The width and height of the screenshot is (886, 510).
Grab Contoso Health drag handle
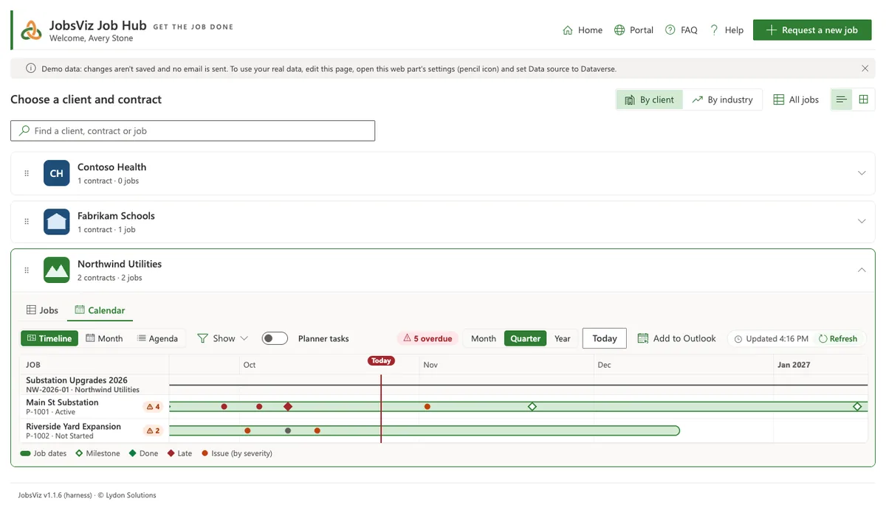coord(27,173)
